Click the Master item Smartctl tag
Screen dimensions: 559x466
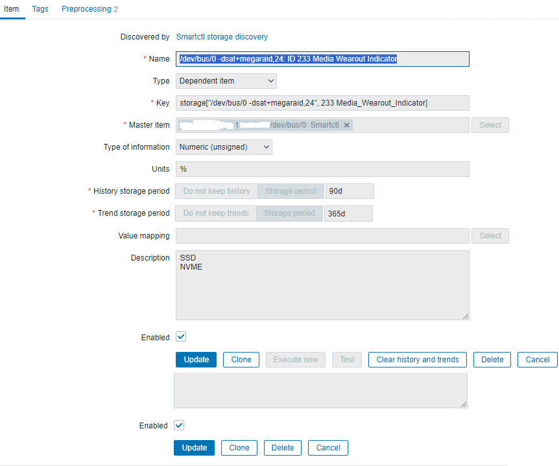(x=265, y=125)
